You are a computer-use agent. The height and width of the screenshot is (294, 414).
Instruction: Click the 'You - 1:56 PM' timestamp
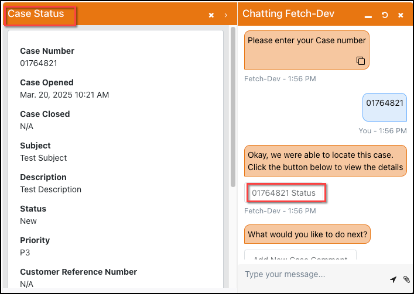click(x=382, y=131)
